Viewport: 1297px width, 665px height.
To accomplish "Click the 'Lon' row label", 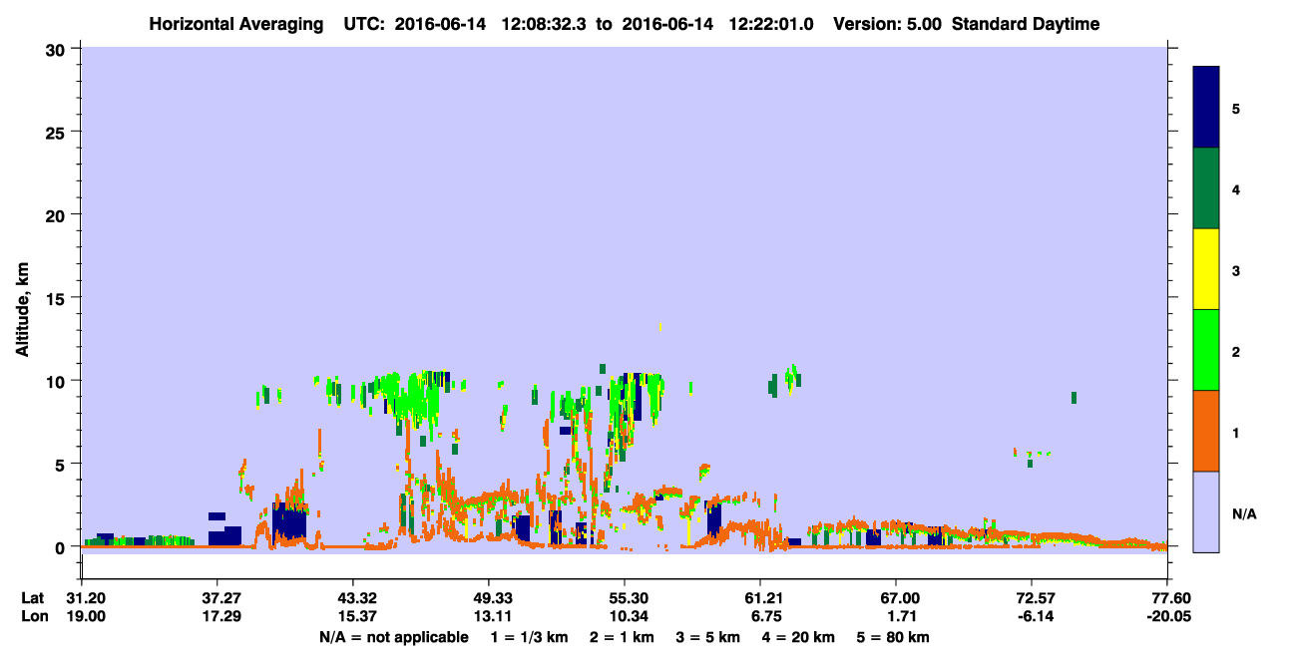I will pos(33,616).
